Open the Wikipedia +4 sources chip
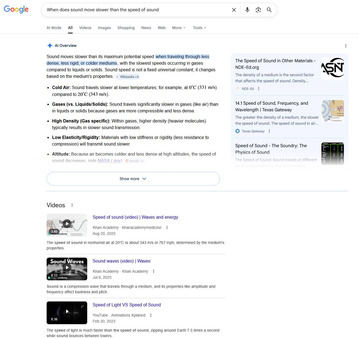Image resolution: width=359 pixels, height=339 pixels. 128,77
